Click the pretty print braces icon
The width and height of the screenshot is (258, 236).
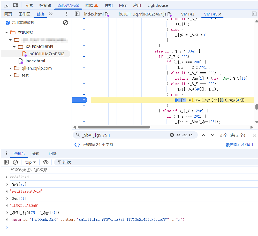click(77, 145)
